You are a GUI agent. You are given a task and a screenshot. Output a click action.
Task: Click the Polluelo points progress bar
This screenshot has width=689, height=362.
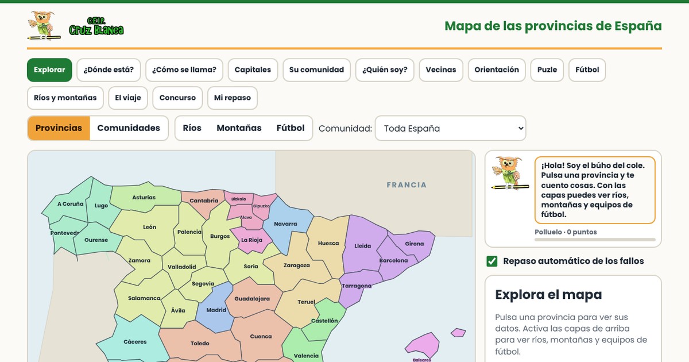[595, 240]
